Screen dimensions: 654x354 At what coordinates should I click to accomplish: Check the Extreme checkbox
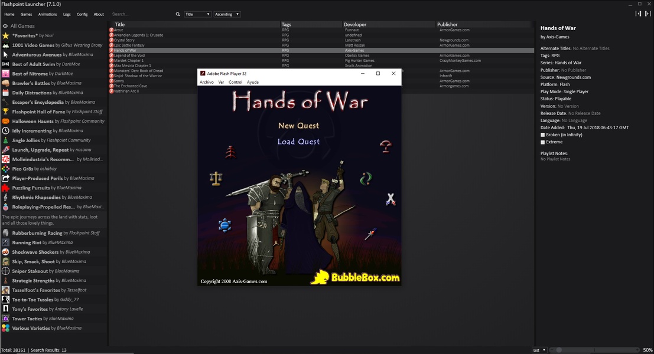pyautogui.click(x=543, y=142)
